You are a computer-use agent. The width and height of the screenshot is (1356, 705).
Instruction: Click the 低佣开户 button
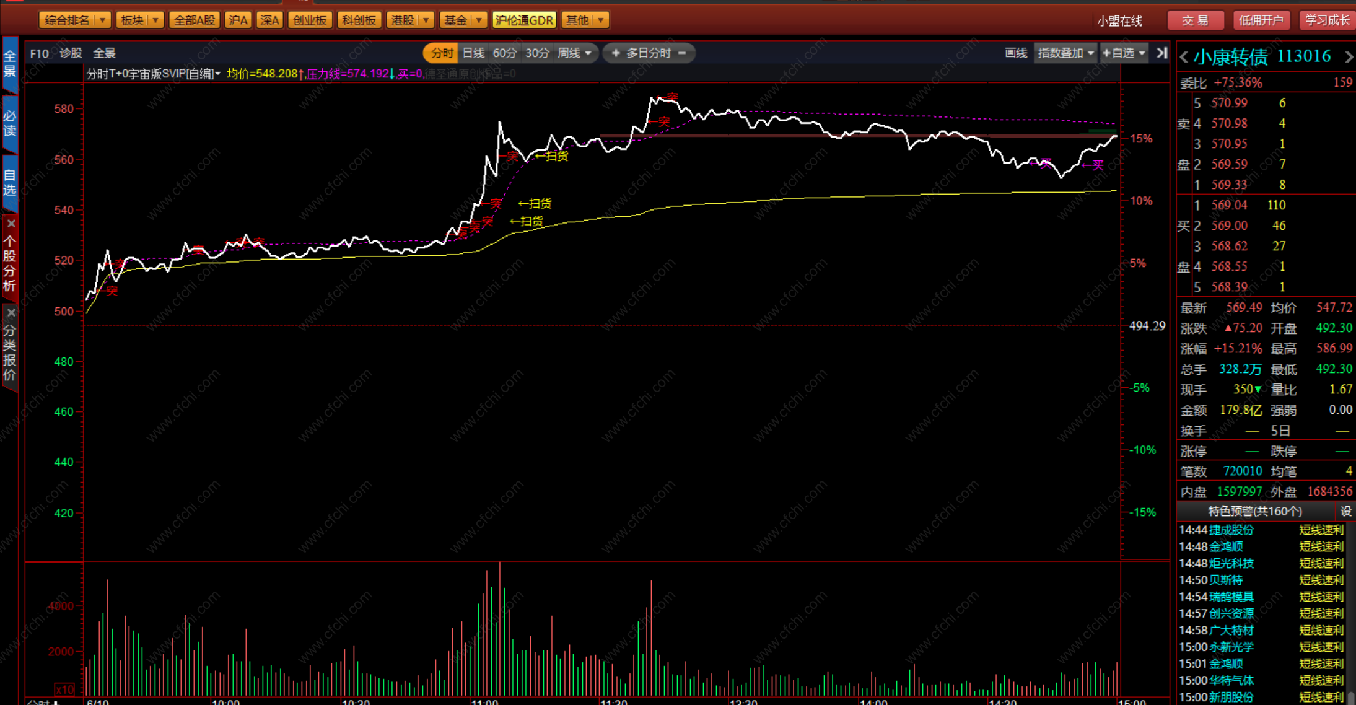point(1261,20)
